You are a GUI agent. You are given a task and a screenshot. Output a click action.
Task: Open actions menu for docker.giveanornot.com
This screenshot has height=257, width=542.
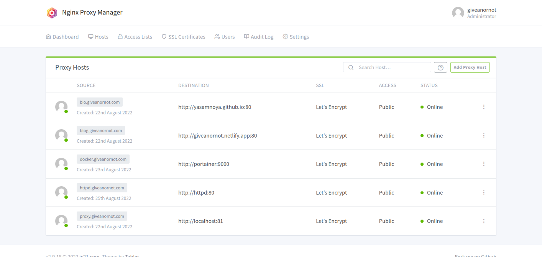(483, 164)
